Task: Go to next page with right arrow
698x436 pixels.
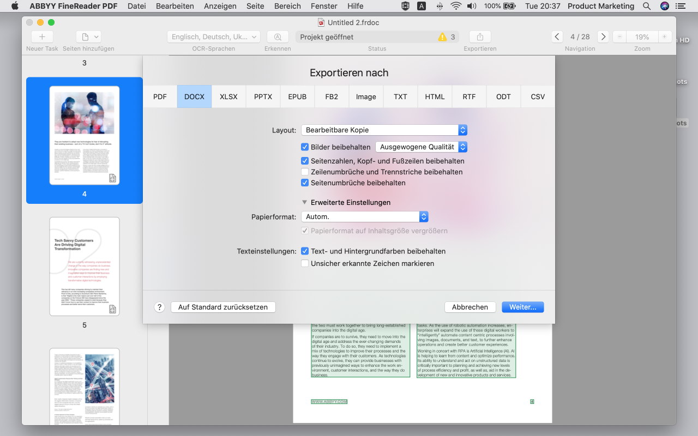Action: (x=603, y=37)
